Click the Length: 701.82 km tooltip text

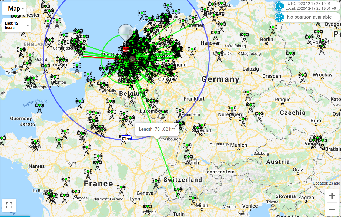coord(157,129)
